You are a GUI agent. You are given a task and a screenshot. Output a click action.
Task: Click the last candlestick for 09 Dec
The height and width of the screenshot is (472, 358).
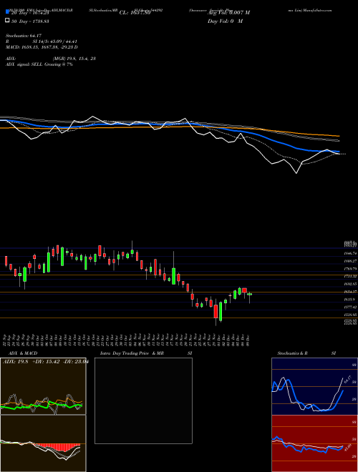(x=249, y=295)
